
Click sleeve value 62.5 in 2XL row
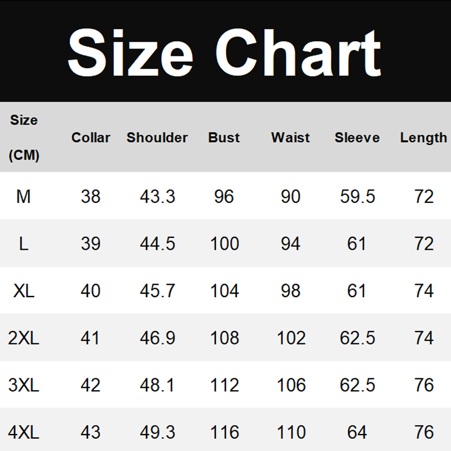(357, 338)
